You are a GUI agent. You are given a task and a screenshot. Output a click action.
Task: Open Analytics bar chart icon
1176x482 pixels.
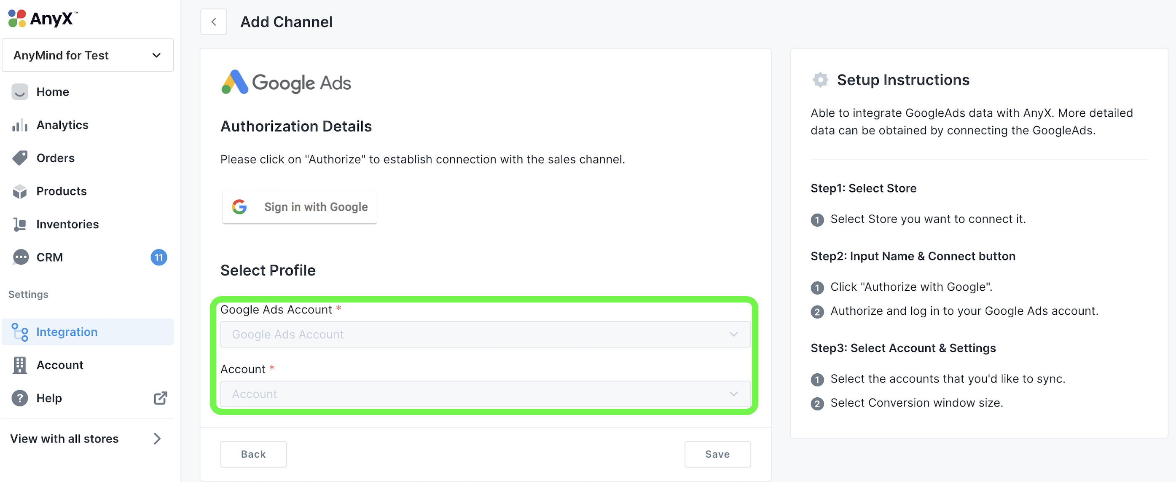[x=20, y=125]
